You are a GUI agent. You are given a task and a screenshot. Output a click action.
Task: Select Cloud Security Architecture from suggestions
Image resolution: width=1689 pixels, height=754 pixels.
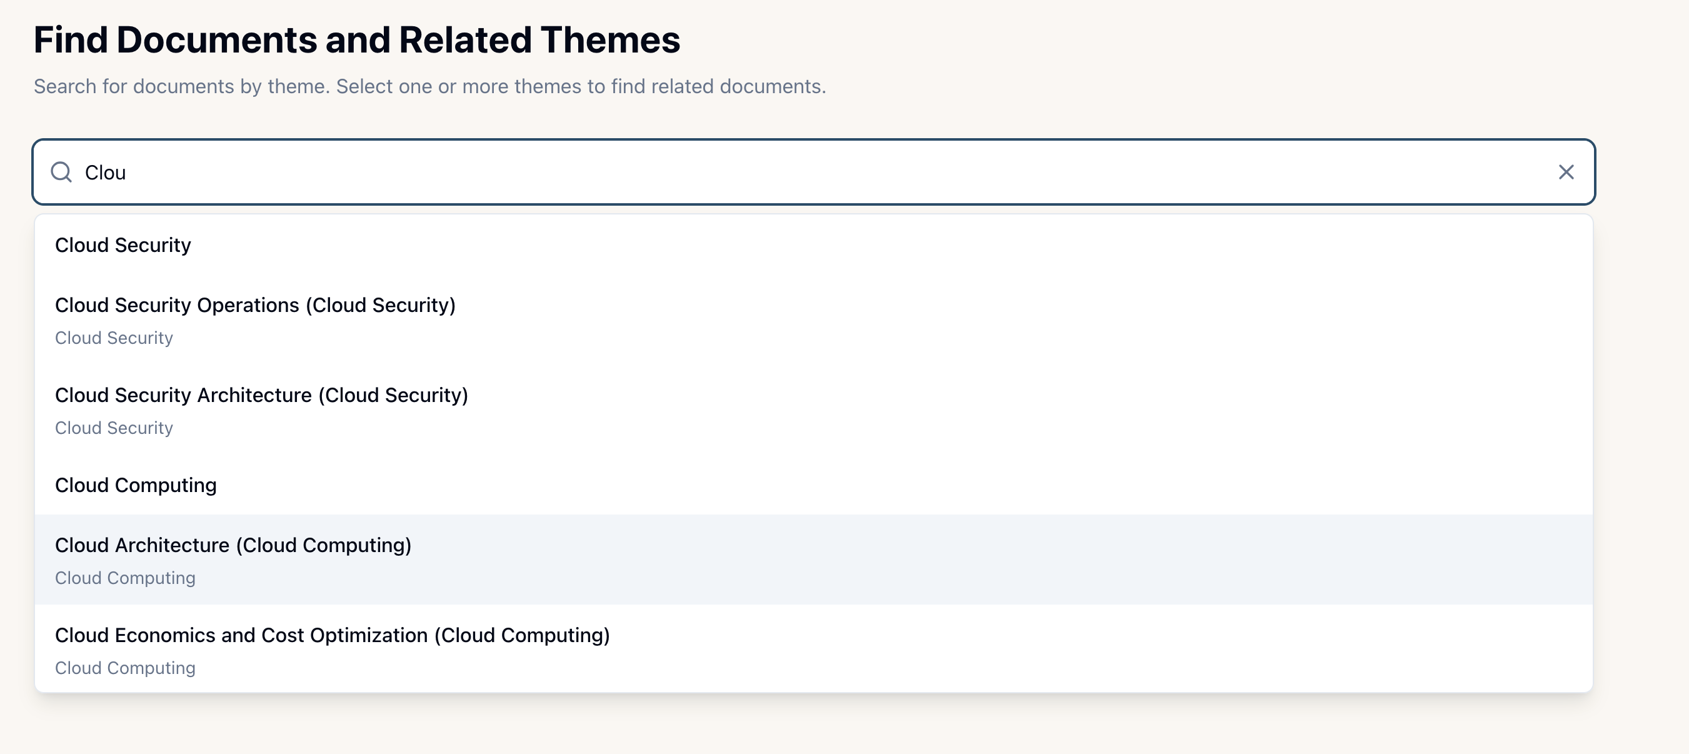pos(262,395)
